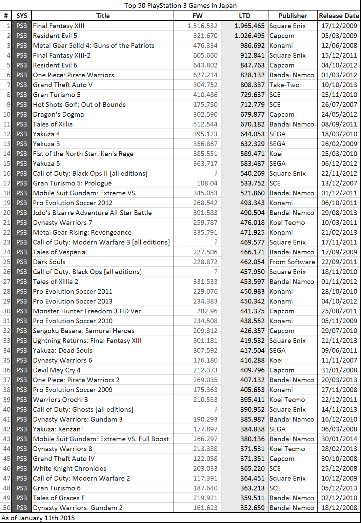361x523 pixels.
Task: Select 'JoJo's Bizarre Adventure All-Star Battle'
Action: click(x=103, y=213)
